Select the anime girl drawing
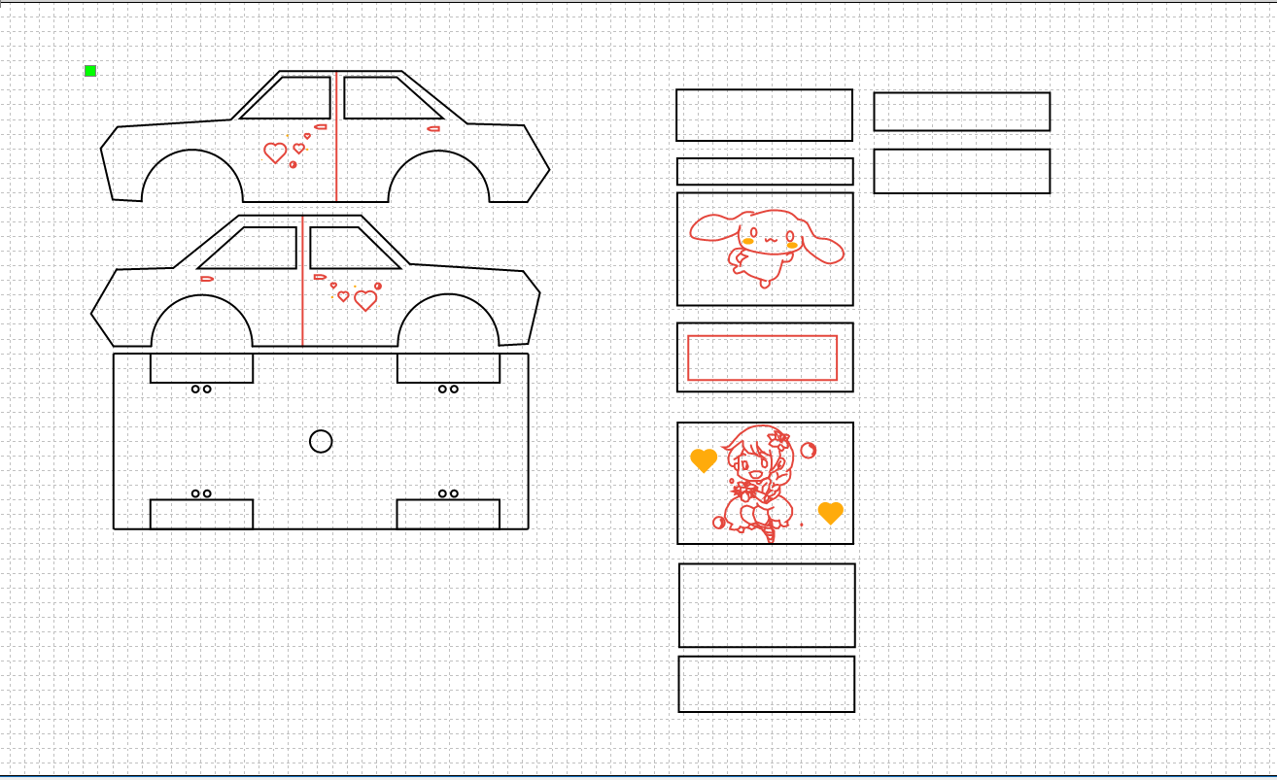1277x780 pixels. point(760,483)
